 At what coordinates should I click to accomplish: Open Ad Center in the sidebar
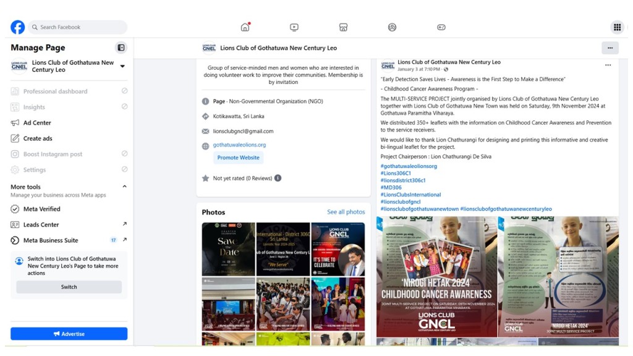click(x=69, y=123)
